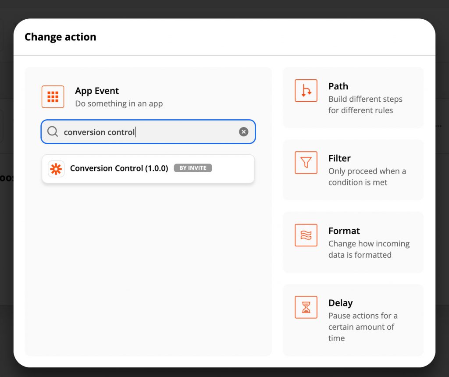Click the BY INVITE badge

[193, 168]
